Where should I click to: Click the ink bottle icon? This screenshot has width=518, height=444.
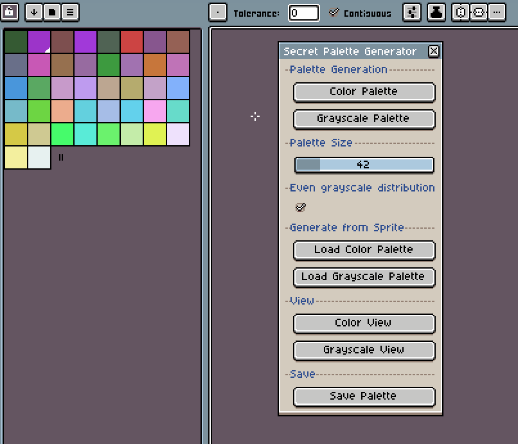coord(436,13)
